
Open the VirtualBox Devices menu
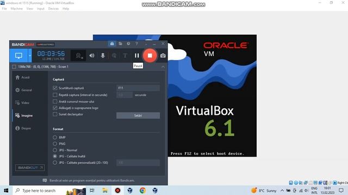coord(53,9)
